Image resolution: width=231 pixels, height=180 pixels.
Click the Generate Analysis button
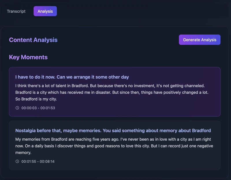[x=200, y=40]
